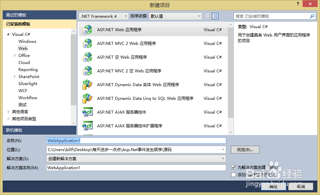Select the Silverlight category

click(x=28, y=84)
